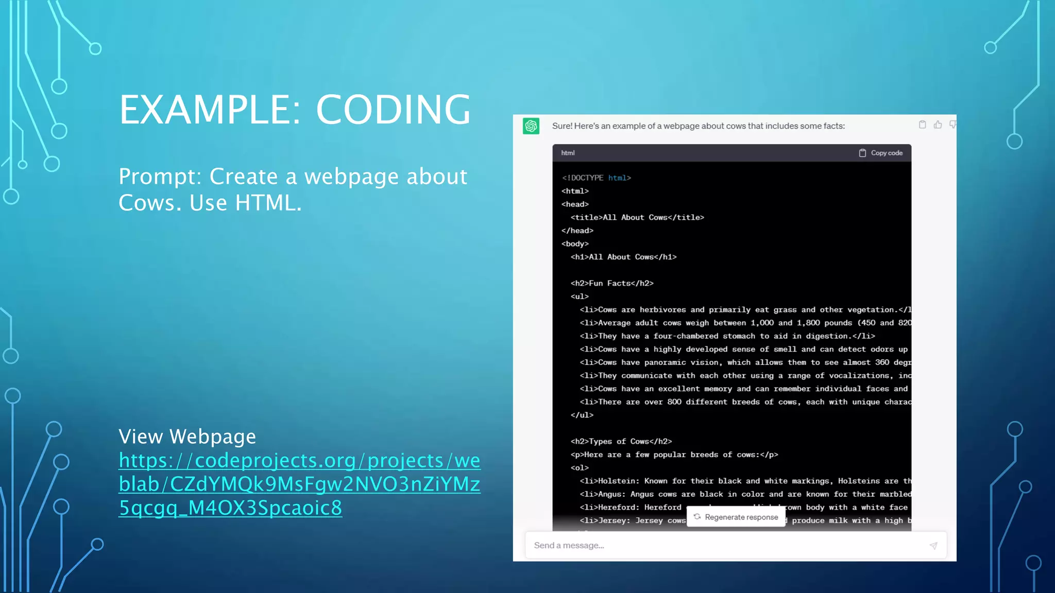This screenshot has width=1055, height=593.
Task: Click the Copy code label
Action: (x=887, y=153)
